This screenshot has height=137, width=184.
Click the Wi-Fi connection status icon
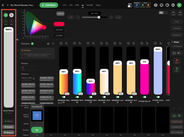click(137, 5)
